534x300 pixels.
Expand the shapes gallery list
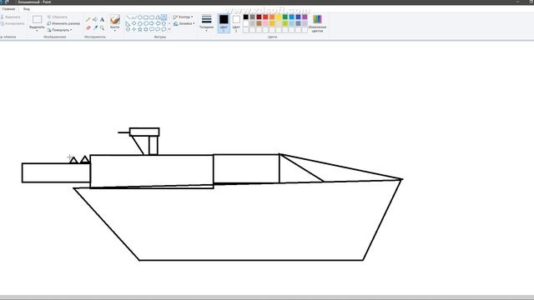point(169,29)
